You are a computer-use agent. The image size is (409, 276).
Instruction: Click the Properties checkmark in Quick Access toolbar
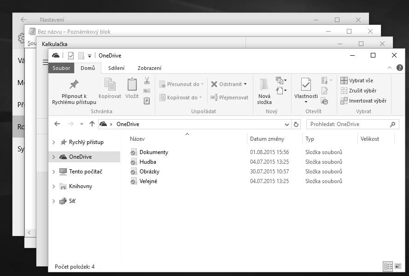tap(70, 56)
